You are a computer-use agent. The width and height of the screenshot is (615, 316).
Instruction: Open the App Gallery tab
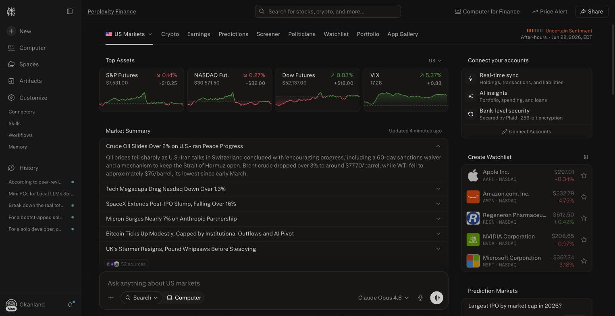pos(403,34)
